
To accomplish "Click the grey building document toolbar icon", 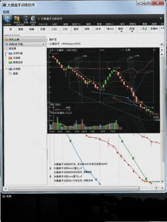I will pos(33,18).
